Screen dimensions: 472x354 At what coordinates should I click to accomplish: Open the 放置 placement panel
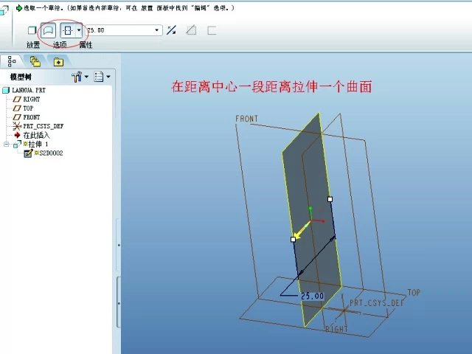pyautogui.click(x=33, y=45)
